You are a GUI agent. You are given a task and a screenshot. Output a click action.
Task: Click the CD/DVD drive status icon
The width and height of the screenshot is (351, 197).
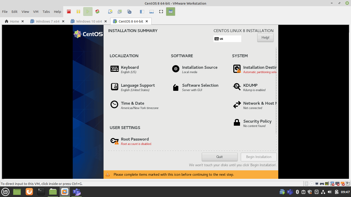coord(312,184)
